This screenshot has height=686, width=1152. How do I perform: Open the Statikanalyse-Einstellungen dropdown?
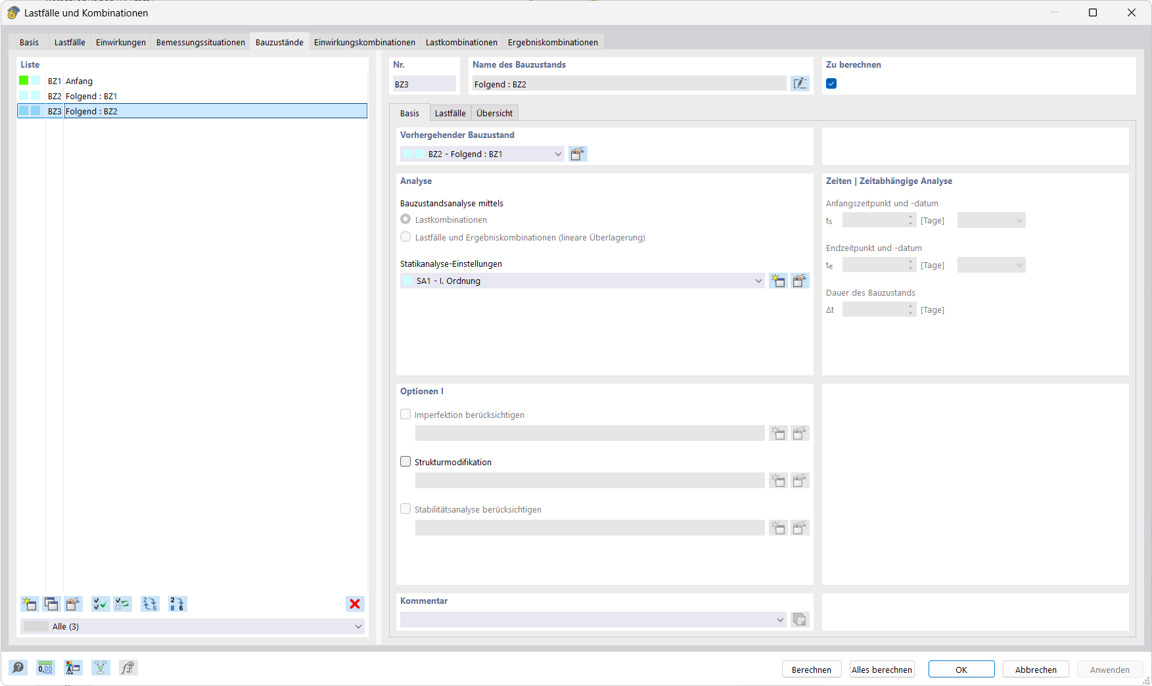758,281
